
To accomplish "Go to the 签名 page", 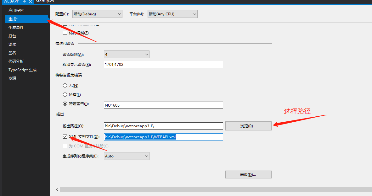I will (12, 53).
